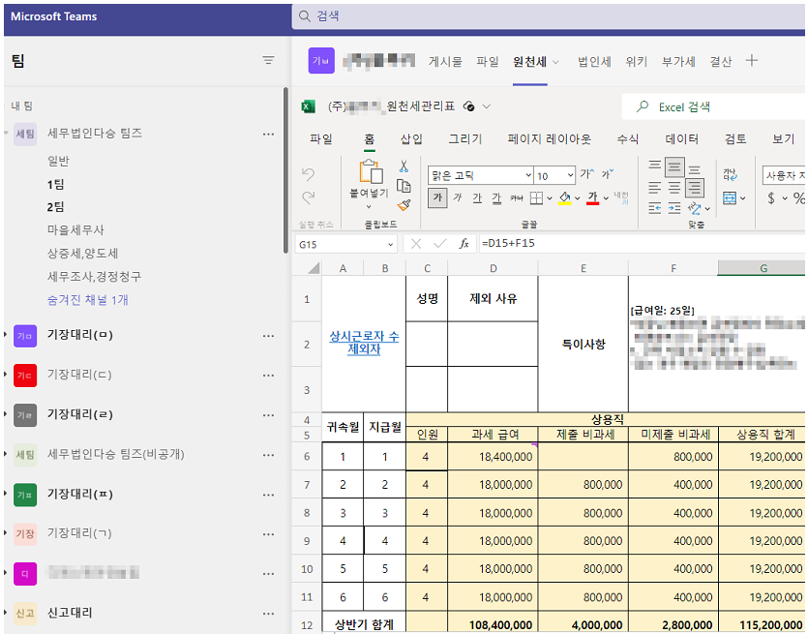Screen dimensions: 808x634
Task: Click the Excel 검색 search box
Action: click(x=713, y=106)
